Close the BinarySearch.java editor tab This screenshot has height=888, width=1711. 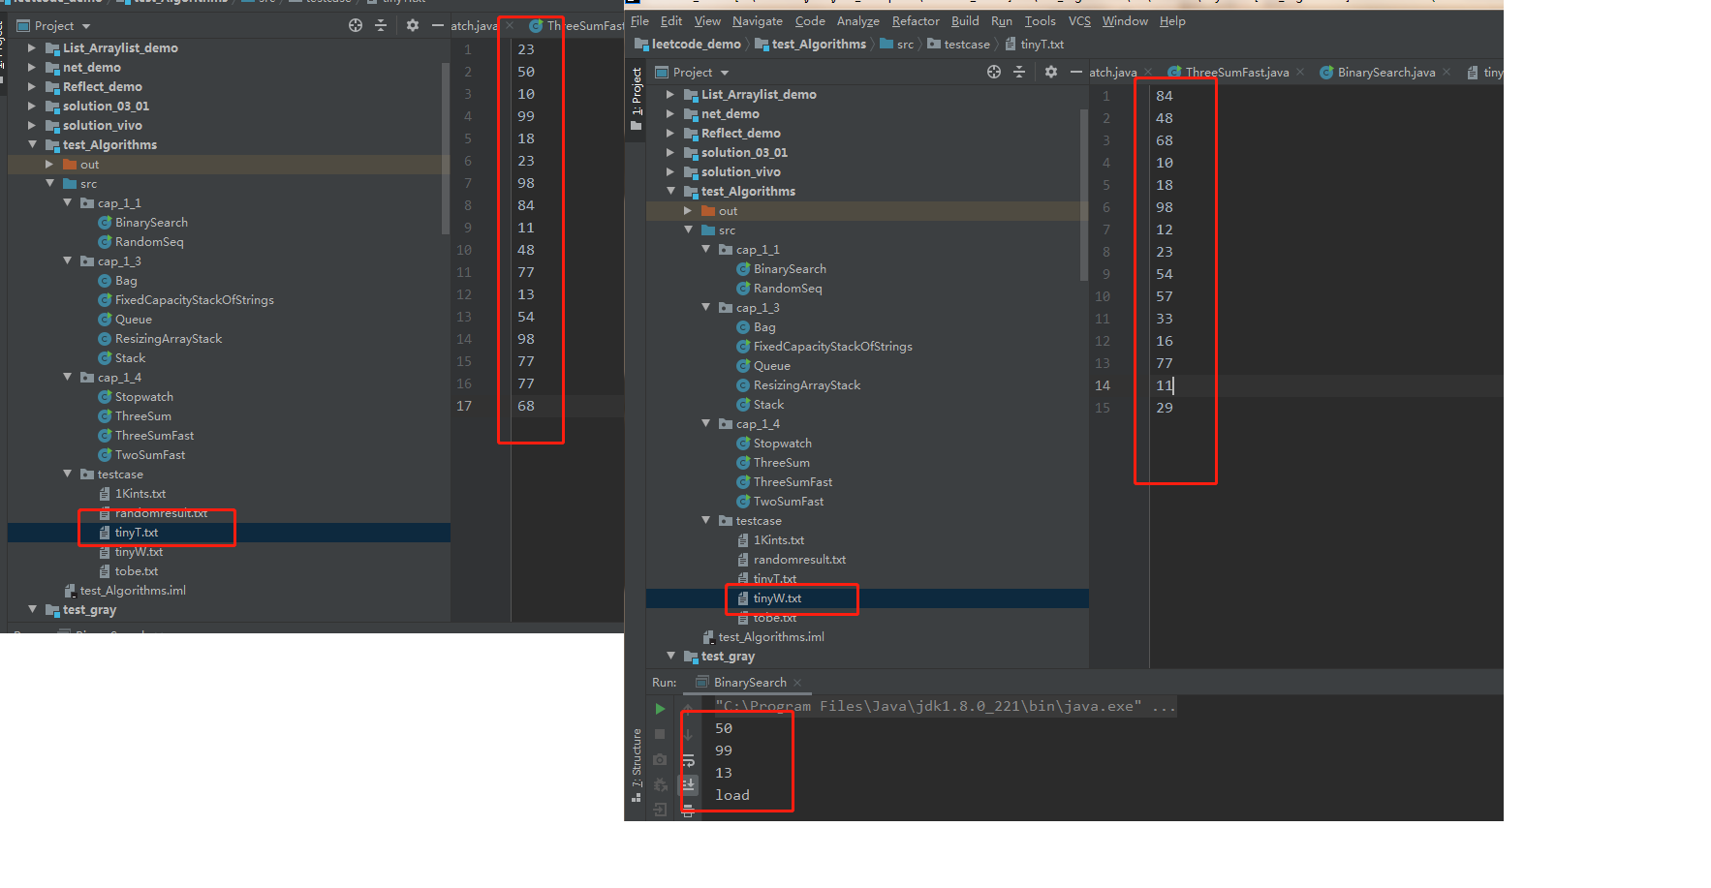point(1447,72)
